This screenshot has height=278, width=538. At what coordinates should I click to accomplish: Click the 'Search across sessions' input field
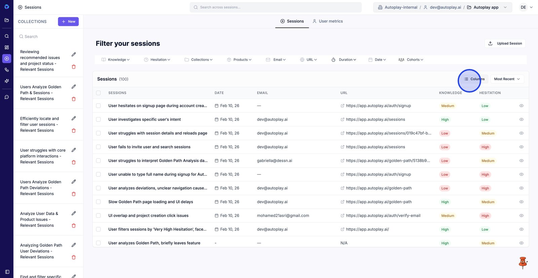276,7
